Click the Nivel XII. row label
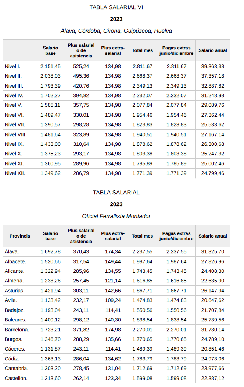 (x=15, y=173)
